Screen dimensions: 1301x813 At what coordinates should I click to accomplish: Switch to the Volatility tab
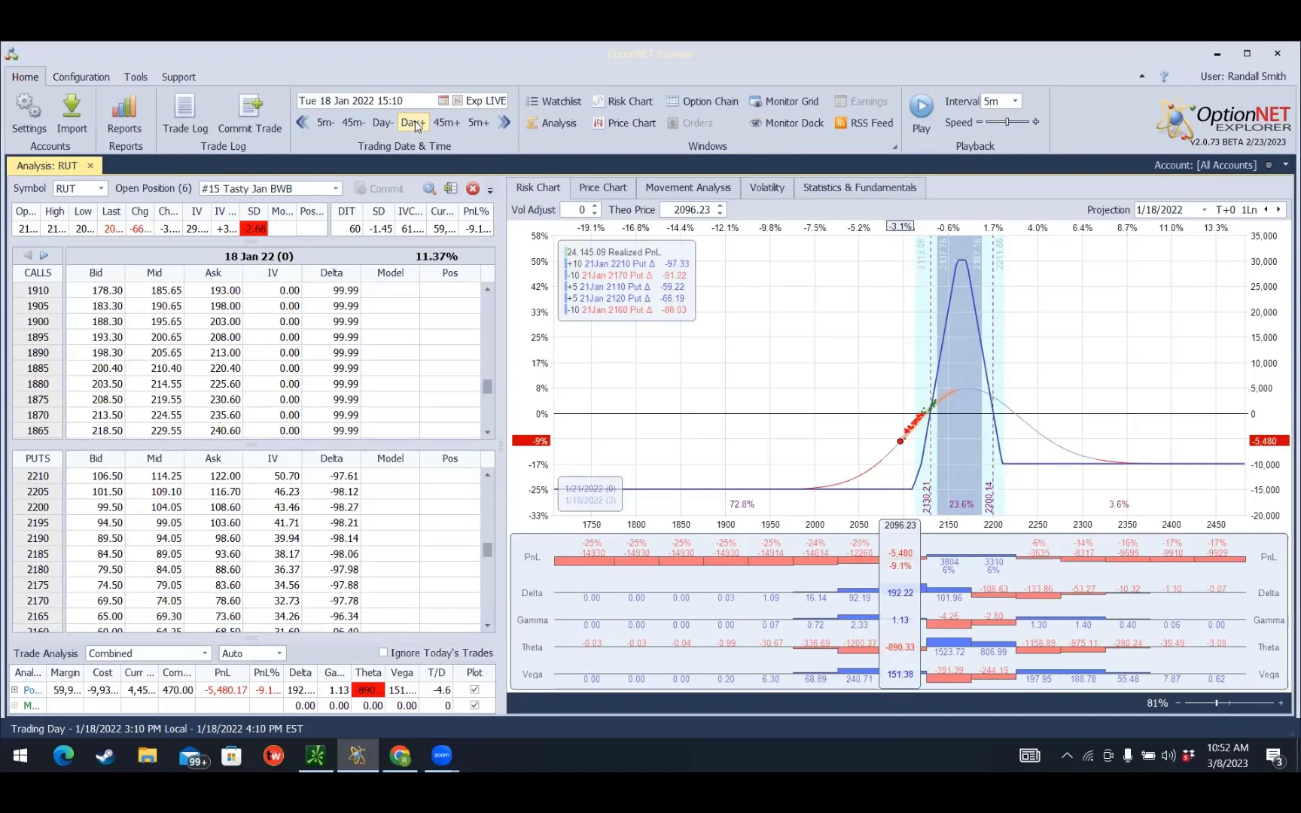point(766,187)
